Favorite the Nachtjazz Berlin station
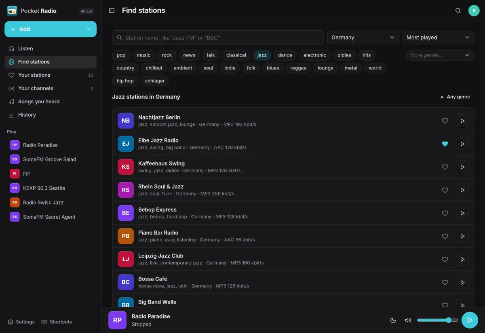Screen dimensions: 485x333 [445, 121]
